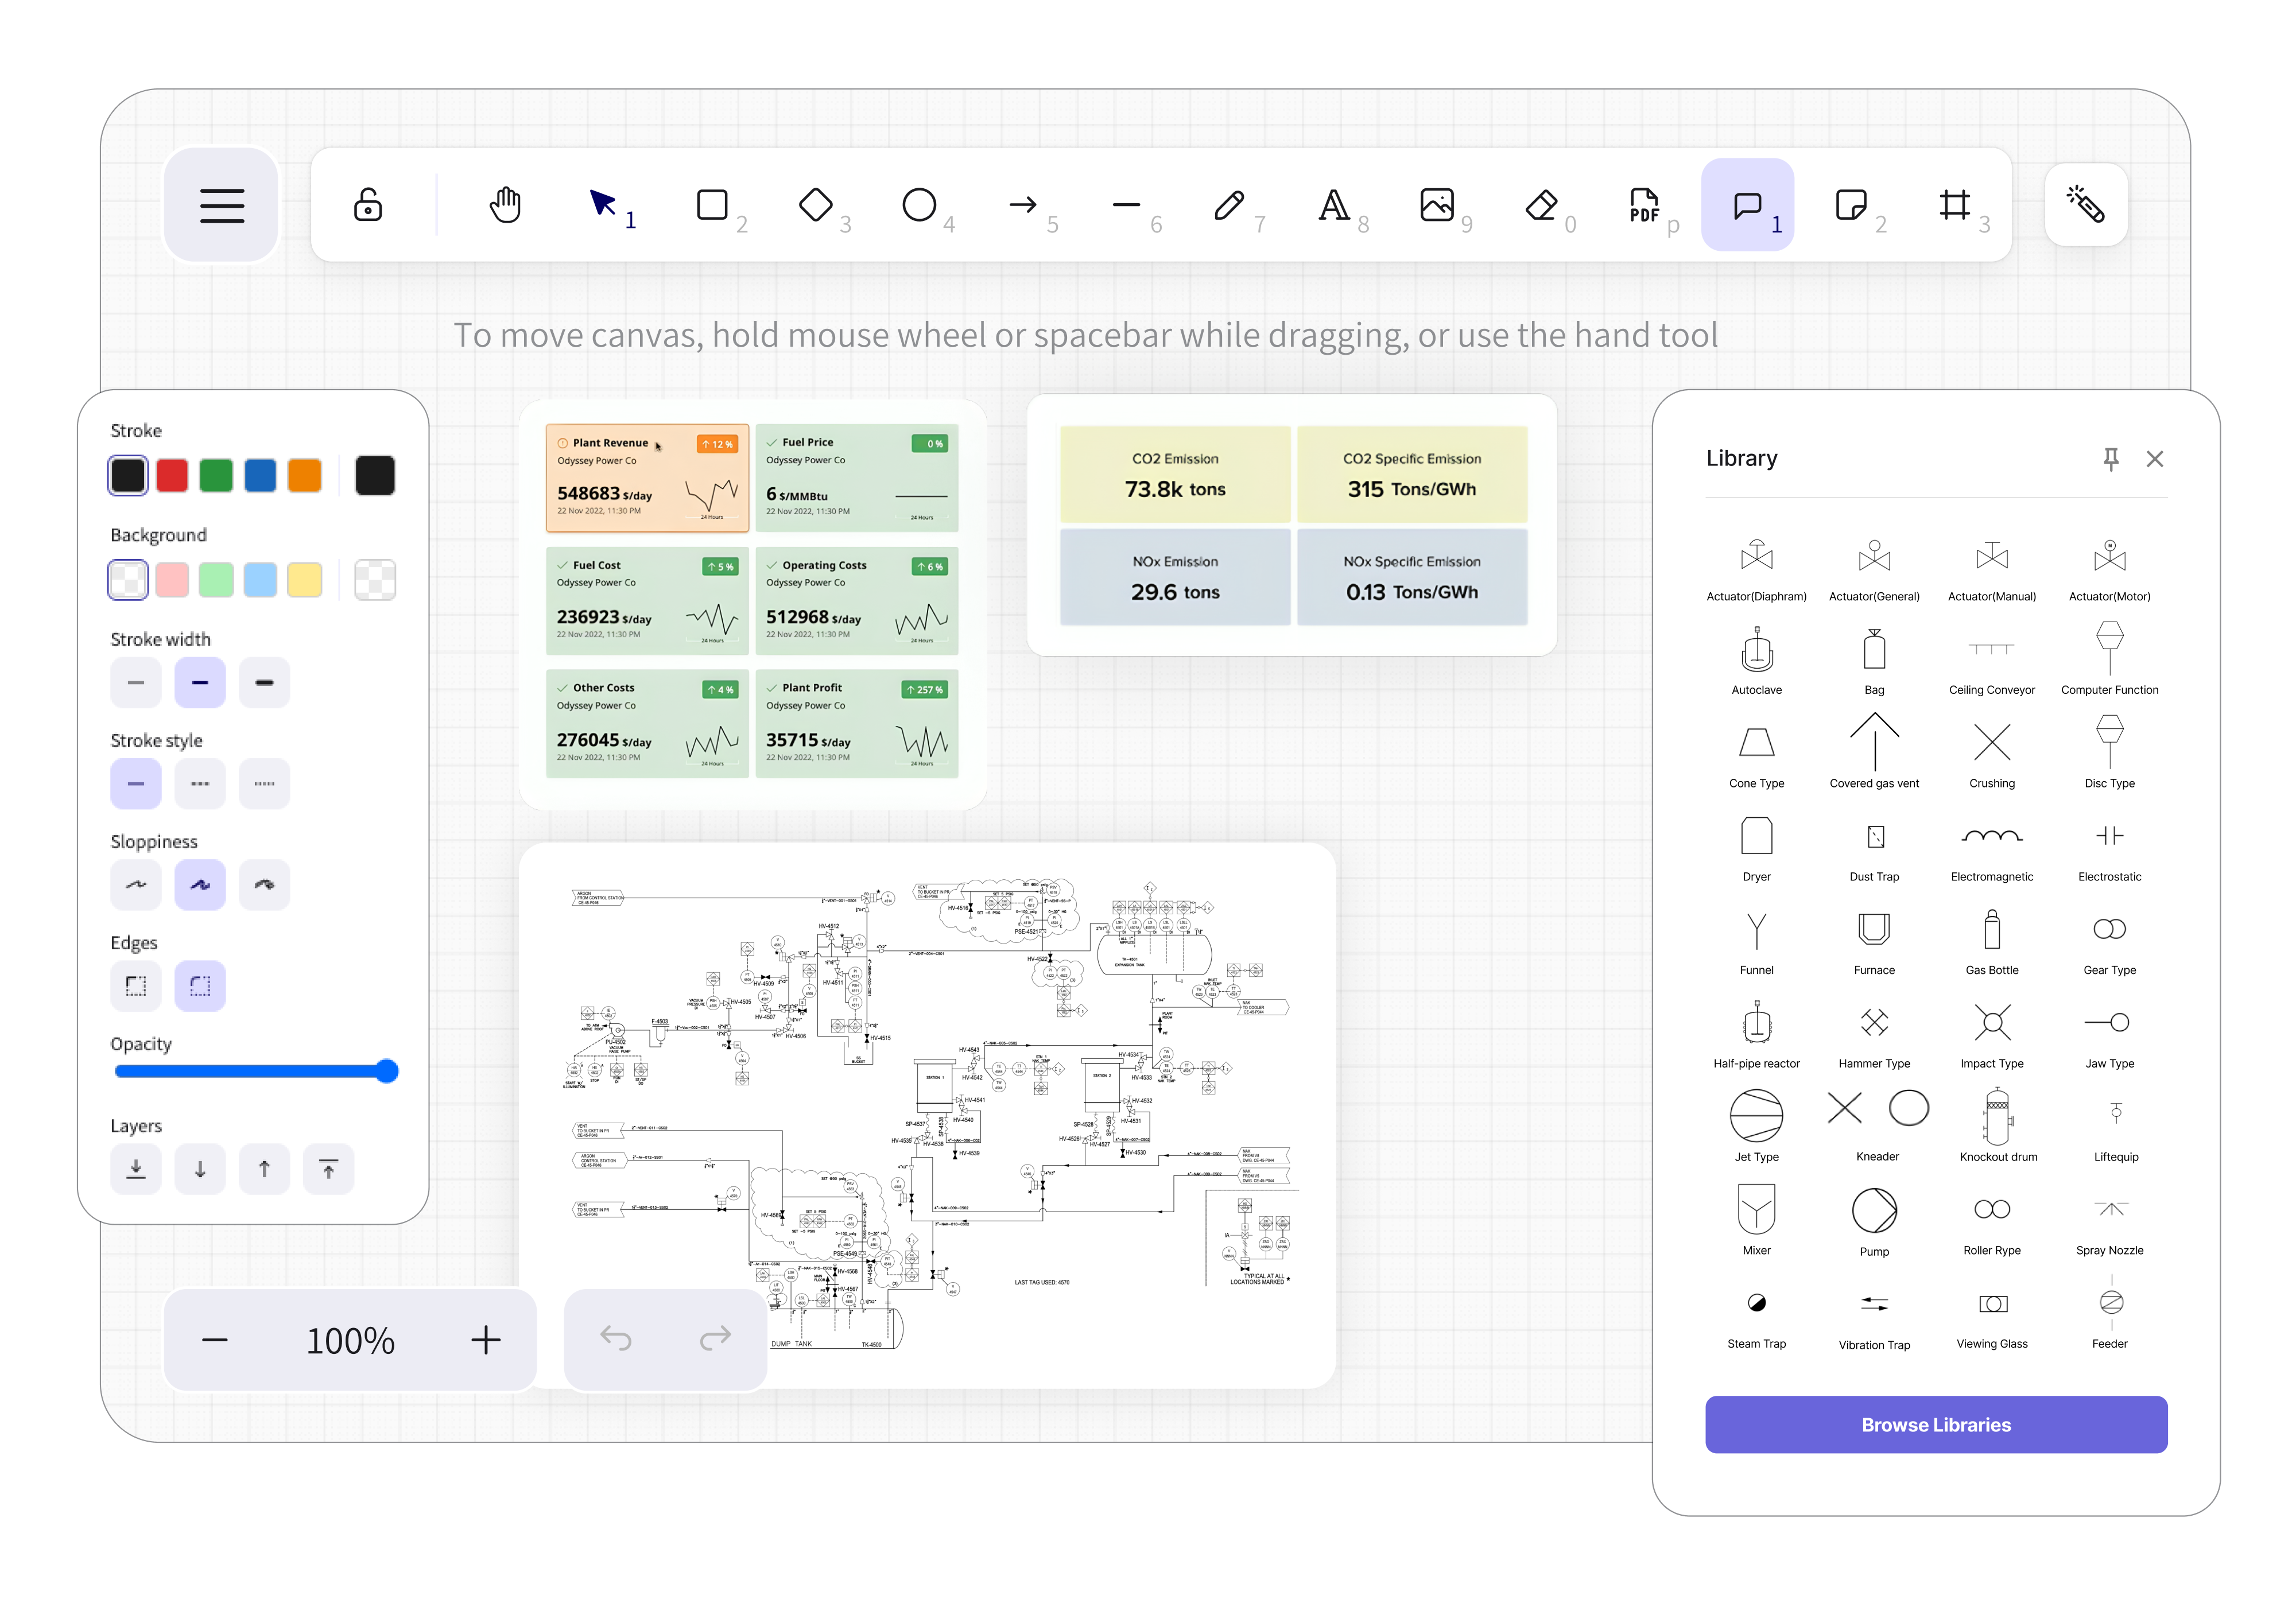Click the laser pointer tool icon
The width and height of the screenshot is (2296, 1607).
pos(2086,204)
